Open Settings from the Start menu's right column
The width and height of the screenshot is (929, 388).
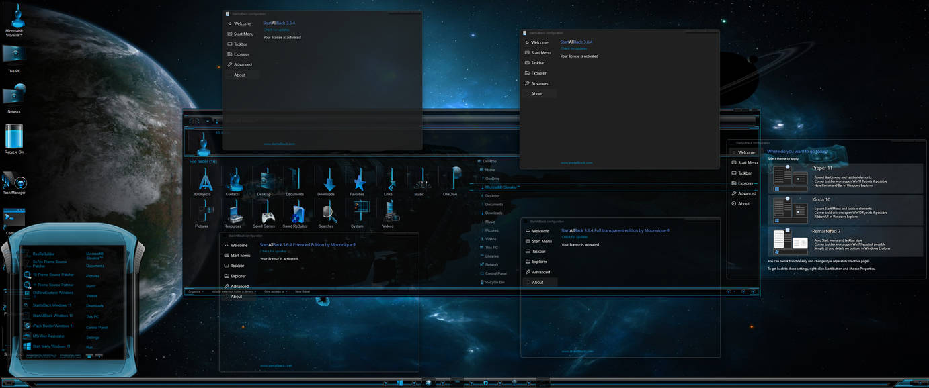[93, 337]
